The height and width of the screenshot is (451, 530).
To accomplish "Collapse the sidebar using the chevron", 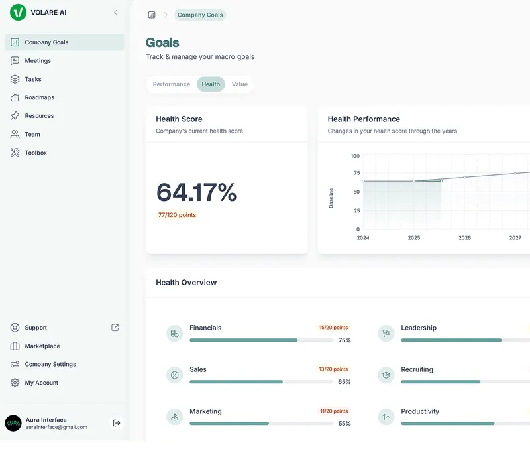I will pyautogui.click(x=115, y=12).
